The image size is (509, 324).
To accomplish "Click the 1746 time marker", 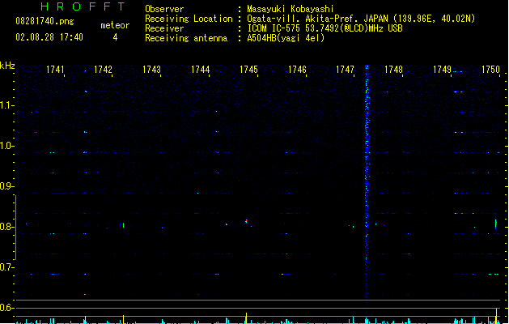I will click(297, 70).
